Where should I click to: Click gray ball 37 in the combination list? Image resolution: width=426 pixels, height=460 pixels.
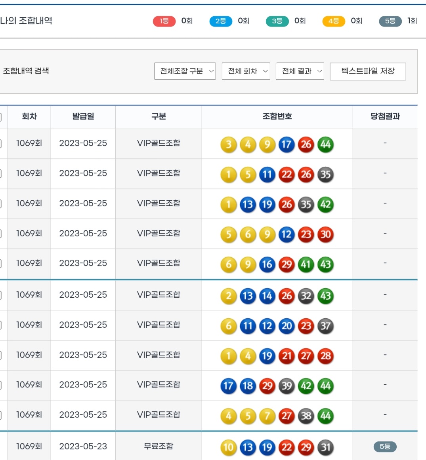[325, 326]
